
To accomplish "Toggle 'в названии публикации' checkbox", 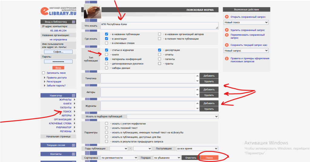I will coord(107,34).
